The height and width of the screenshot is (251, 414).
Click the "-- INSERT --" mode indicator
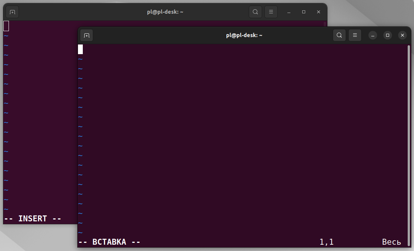tap(32, 219)
